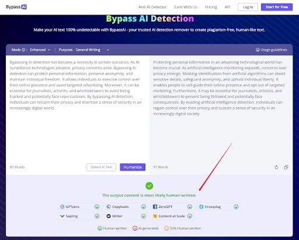Click the Crossplag detector logo
The width and height of the screenshot is (299, 240).
[201, 207]
